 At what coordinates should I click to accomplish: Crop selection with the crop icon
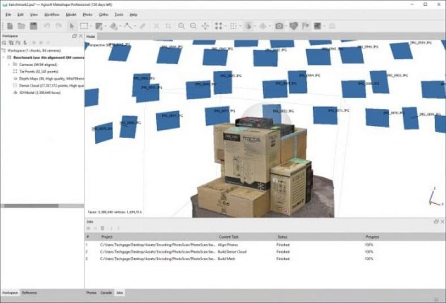click(169, 26)
